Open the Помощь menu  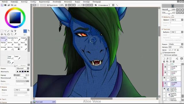[x=97, y=2]
